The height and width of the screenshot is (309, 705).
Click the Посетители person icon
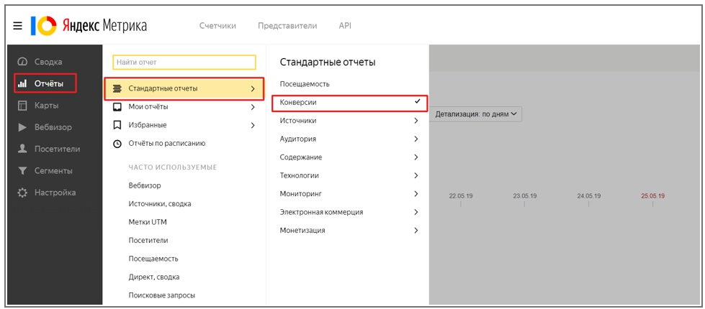pyautogui.click(x=22, y=149)
